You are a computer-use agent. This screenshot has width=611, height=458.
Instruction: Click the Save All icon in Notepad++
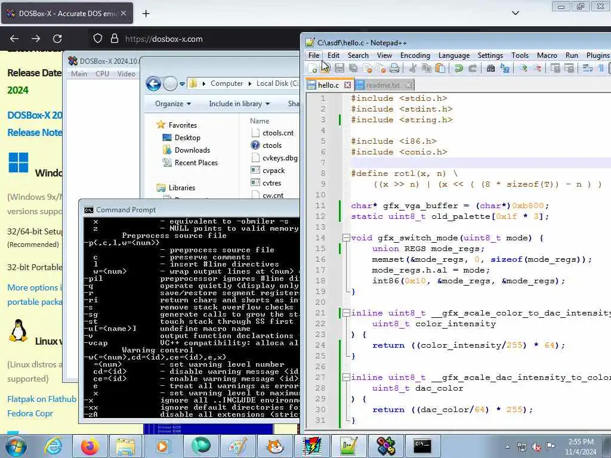[x=353, y=69]
